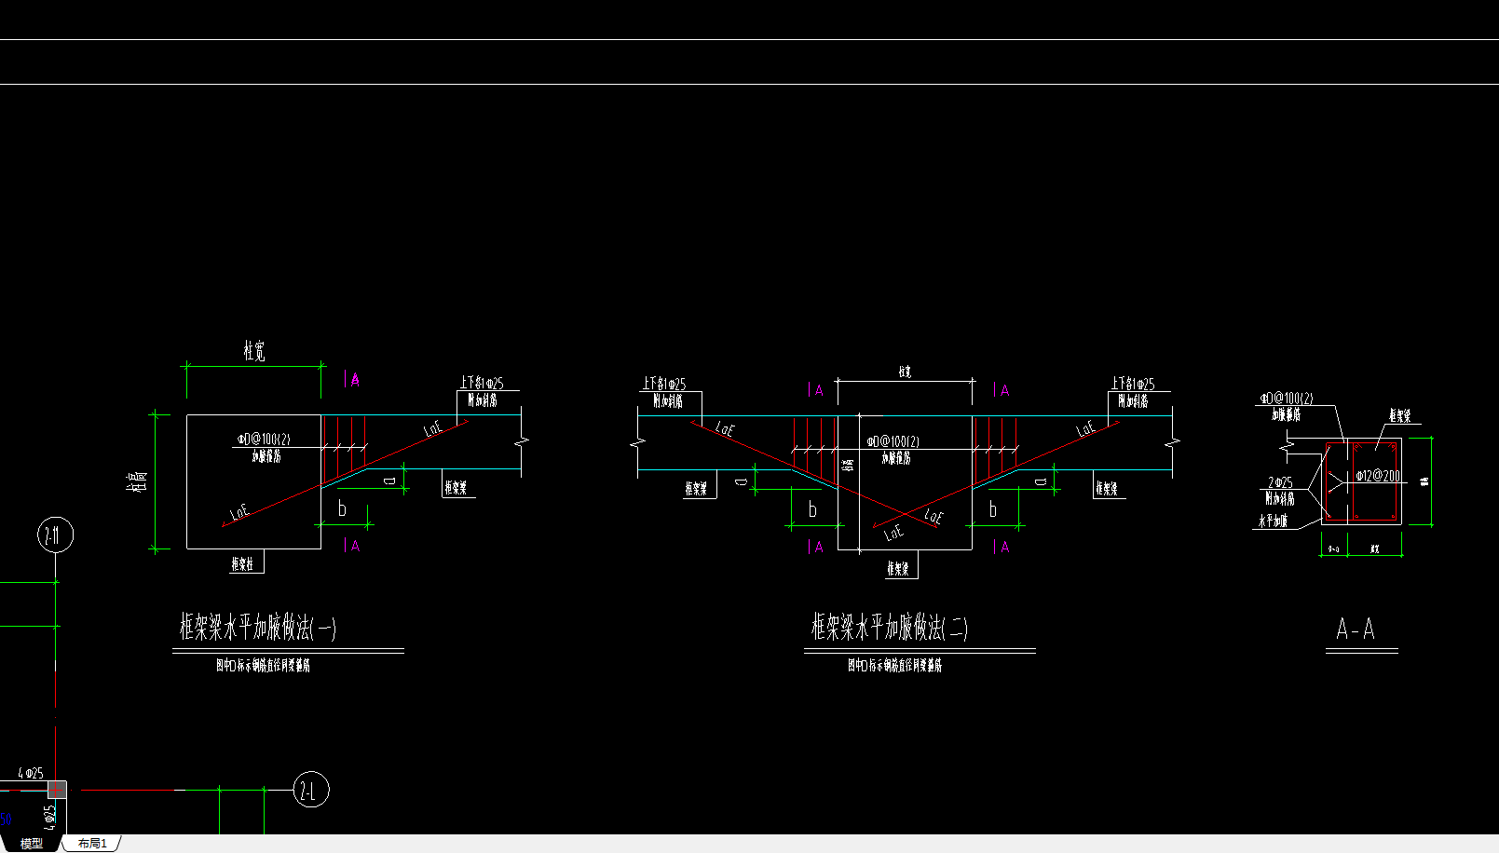Select the upper magenta A marker in detail one
Viewport: 1499px width, 853px height.
point(353,379)
